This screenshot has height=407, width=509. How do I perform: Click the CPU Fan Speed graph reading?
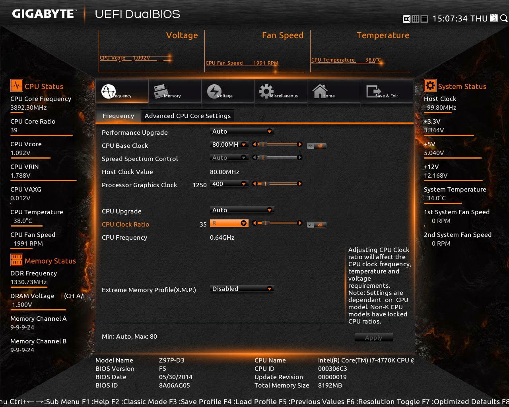click(x=242, y=63)
